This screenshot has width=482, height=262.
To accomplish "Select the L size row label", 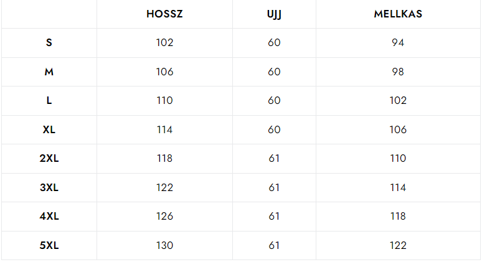I will coord(49,101).
